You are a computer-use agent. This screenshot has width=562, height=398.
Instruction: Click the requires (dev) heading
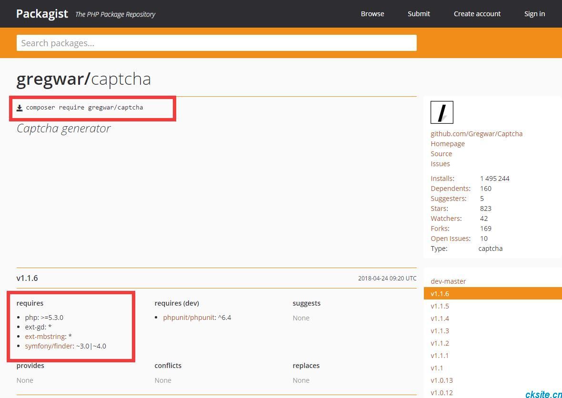click(x=177, y=303)
